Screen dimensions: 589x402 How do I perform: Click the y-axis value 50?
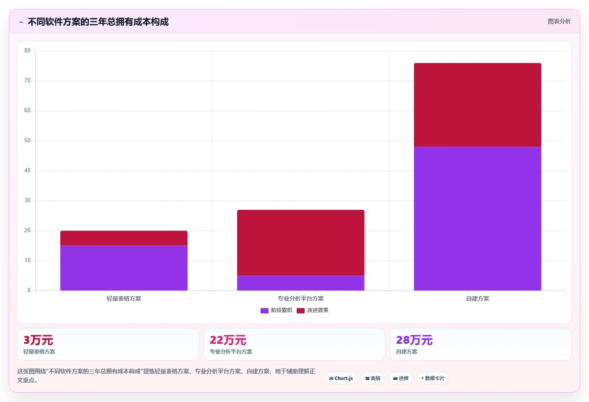[27, 141]
